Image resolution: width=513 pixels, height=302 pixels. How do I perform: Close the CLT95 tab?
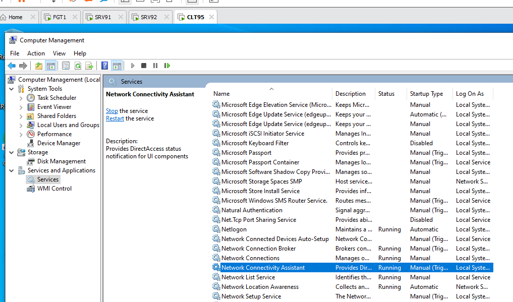(x=212, y=17)
